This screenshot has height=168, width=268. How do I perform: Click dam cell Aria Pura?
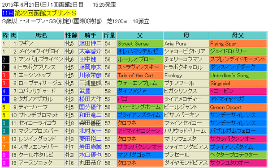(x=186, y=43)
